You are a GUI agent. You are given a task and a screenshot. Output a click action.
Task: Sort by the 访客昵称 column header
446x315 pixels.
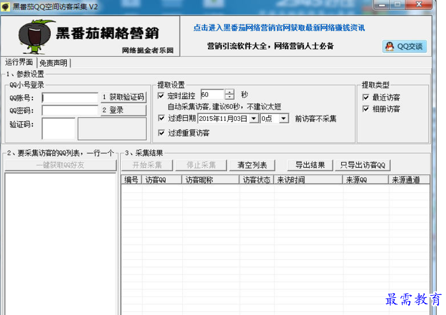pos(211,180)
